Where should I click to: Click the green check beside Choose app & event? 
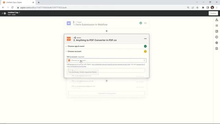click(145, 46)
